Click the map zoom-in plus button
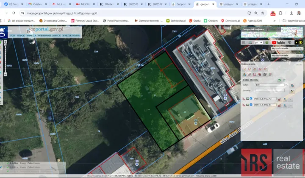Image resolution: width=305 pixels, height=178 pixels. pos(5,42)
